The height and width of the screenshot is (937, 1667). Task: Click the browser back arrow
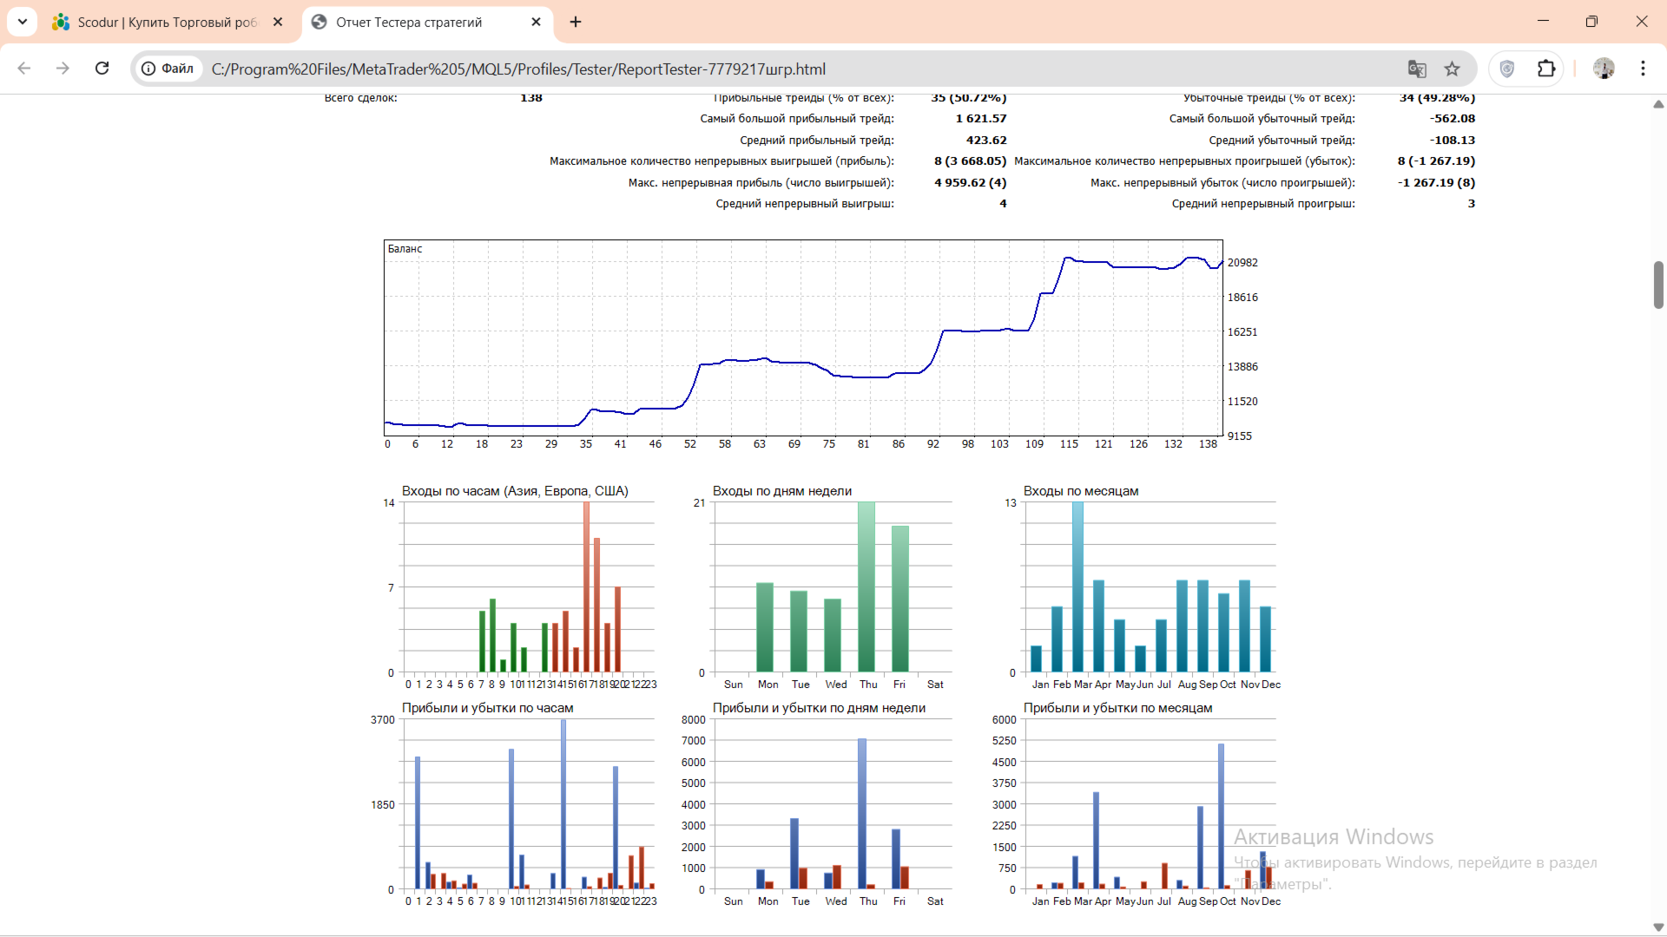(24, 69)
